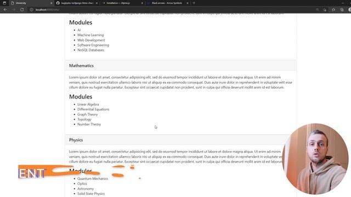This screenshot has width=351, height=197.
Task: Switch to the University tab
Action: 31,3
